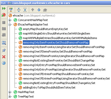This screenshot has width=111, height=99.
Task: Select emptyMapShouldReturnEmptyKeySet test
Action: [x=45, y=29]
